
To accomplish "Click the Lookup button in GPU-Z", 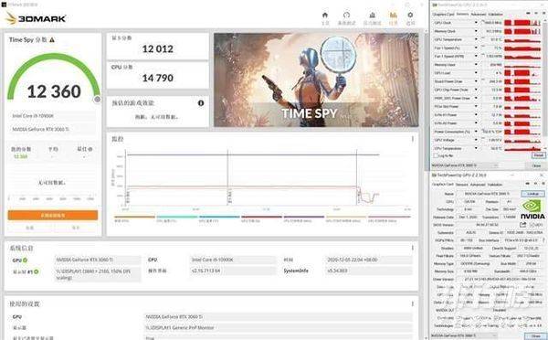I will coord(533,194).
